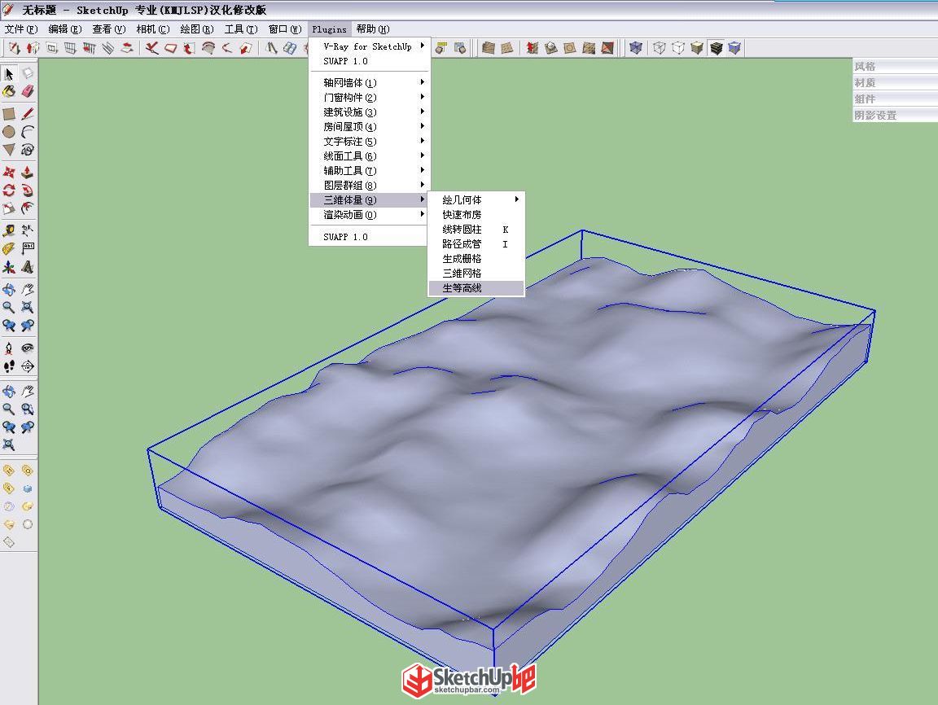Select the Tape Measure tool
938x705 pixels.
[x=9, y=230]
